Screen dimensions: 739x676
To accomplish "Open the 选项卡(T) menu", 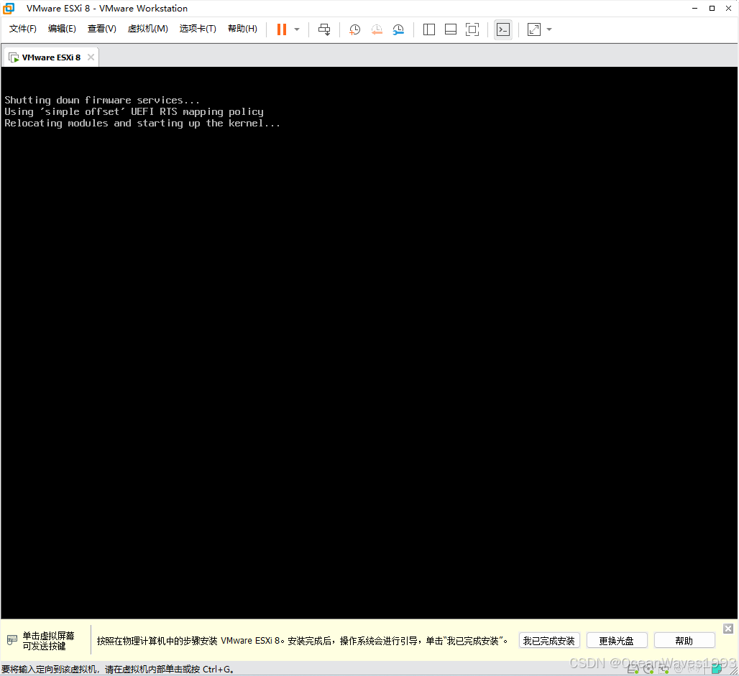I will pyautogui.click(x=198, y=29).
